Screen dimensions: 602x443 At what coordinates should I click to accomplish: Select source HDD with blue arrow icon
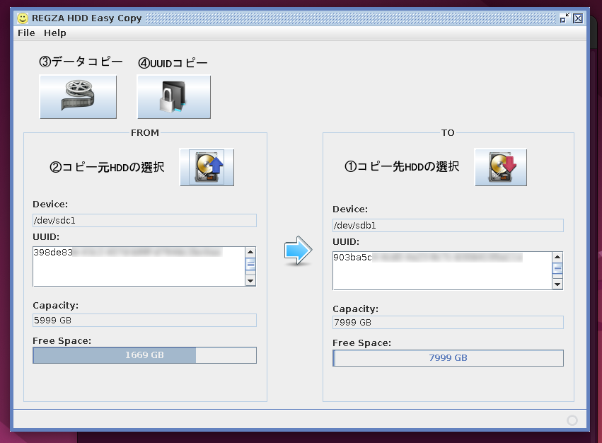(207, 167)
